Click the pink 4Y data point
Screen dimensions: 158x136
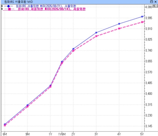point(119,28)
